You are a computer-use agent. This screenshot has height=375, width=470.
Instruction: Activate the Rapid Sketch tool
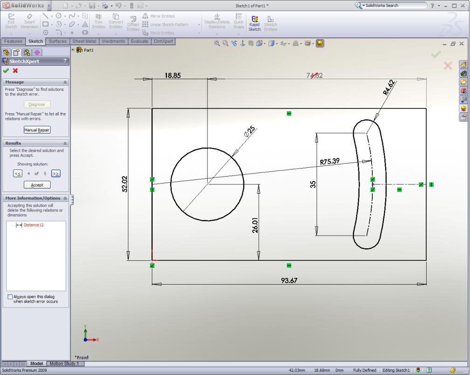point(255,23)
